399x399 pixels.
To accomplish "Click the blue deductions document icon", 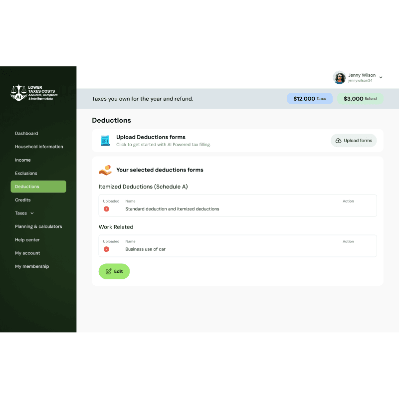I will 105,141.
